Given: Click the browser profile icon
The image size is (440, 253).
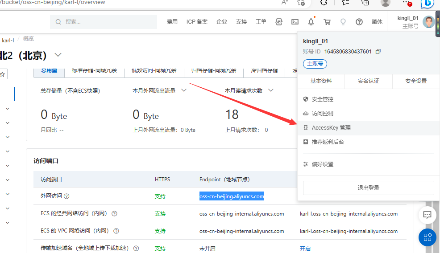Looking at the screenshot, I should (x=385, y=3).
